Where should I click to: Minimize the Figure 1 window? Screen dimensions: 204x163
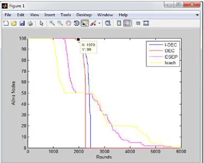[169, 5]
